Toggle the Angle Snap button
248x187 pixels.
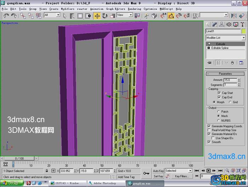tap(171, 16)
